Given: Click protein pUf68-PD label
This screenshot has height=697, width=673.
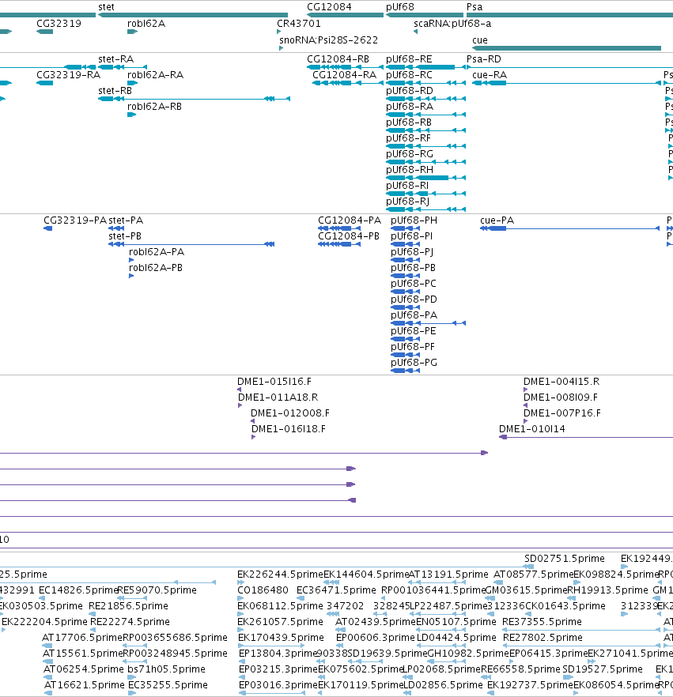Looking at the screenshot, I should 414,299.
